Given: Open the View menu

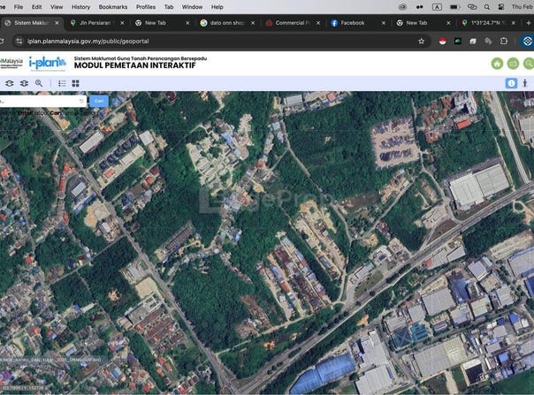Looking at the screenshot, I should (x=57, y=7).
